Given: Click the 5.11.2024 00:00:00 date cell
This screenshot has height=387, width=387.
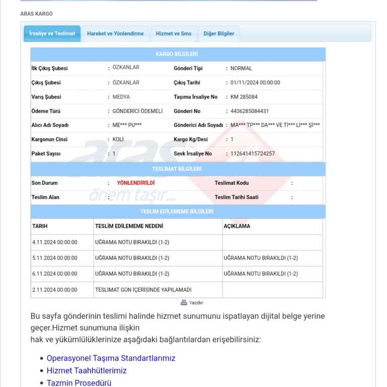Looking at the screenshot, I should 62,258.
